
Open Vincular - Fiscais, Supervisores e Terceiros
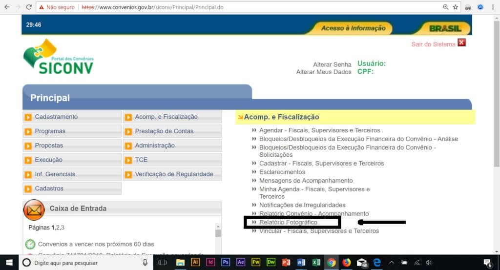tap(319, 231)
